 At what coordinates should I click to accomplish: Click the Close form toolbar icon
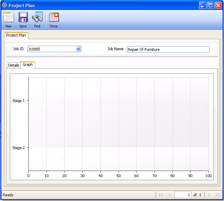(x=54, y=17)
